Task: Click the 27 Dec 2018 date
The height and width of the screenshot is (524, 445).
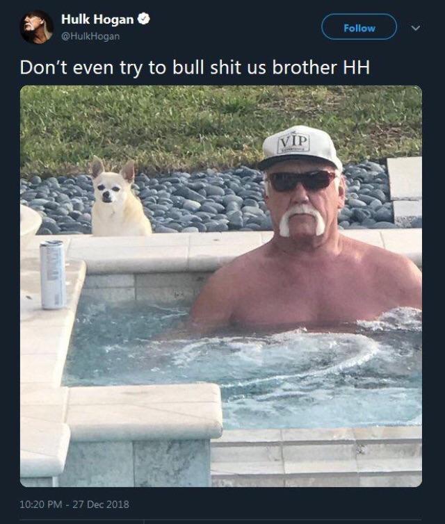Action: click(101, 504)
